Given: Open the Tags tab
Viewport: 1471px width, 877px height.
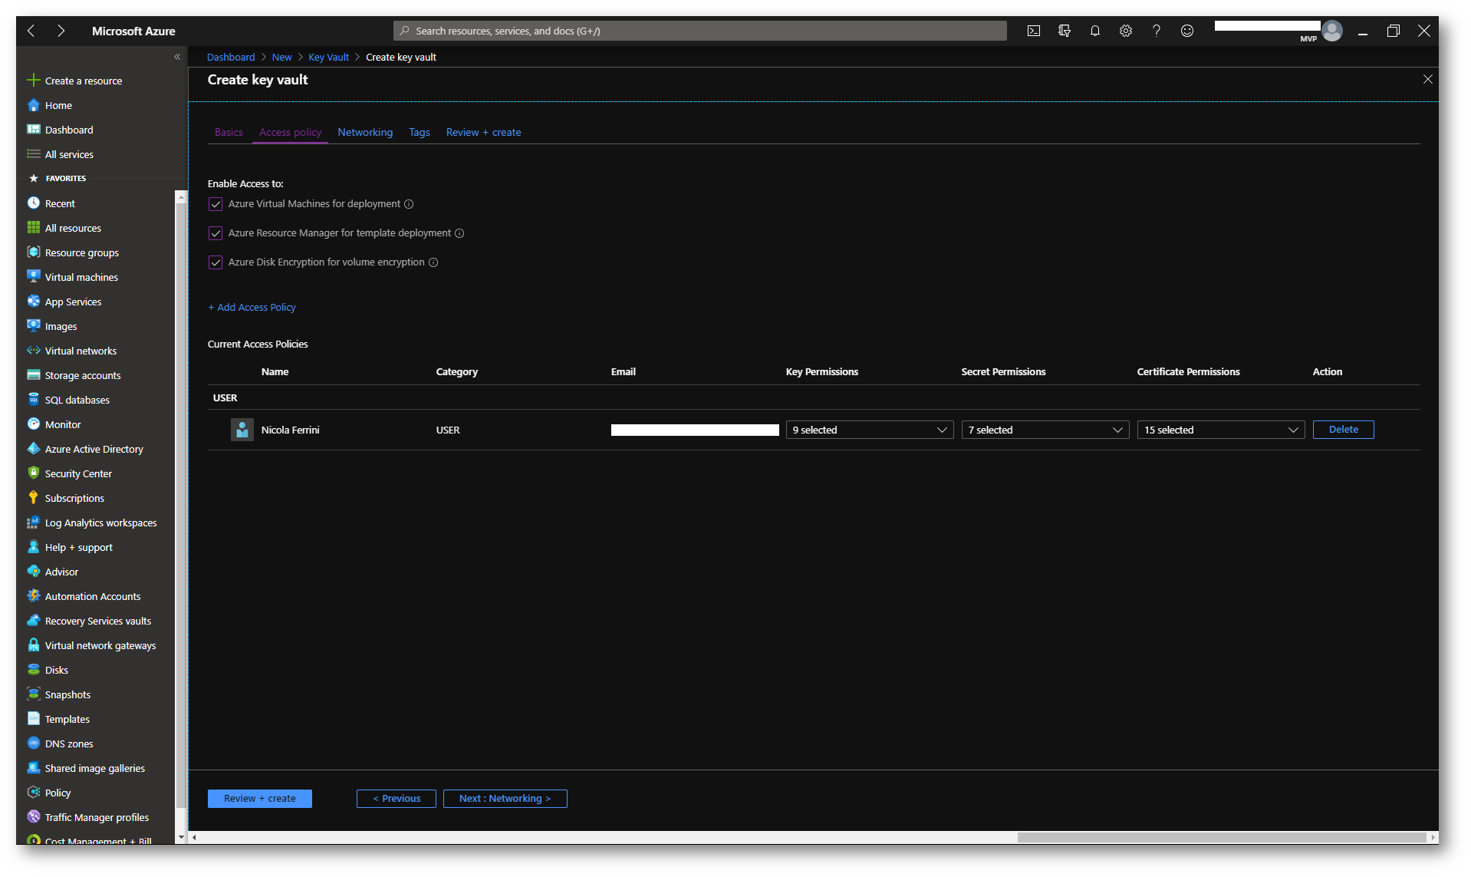Looking at the screenshot, I should (x=420, y=132).
